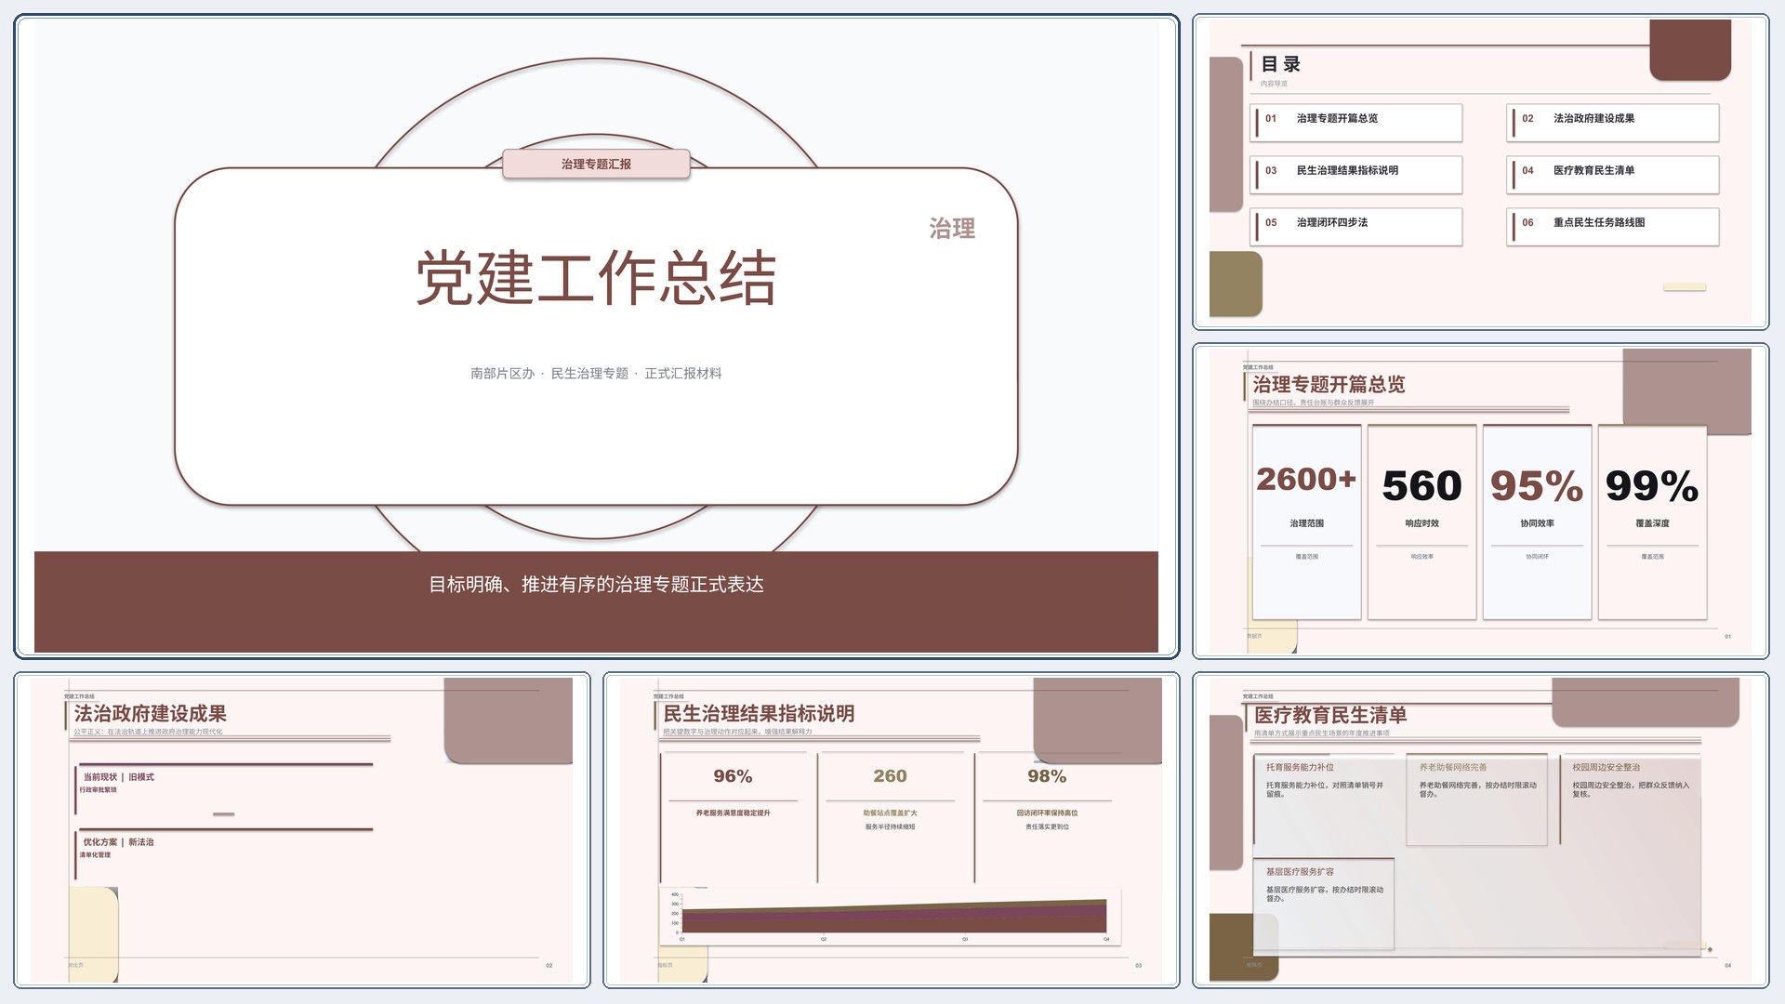Click contents entry 01 治理专题开篇总览
Viewport: 1785px width, 1004px height.
coord(1355,122)
